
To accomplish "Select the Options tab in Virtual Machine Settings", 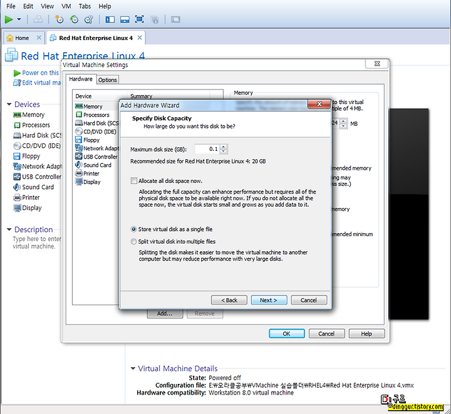I will tap(108, 80).
